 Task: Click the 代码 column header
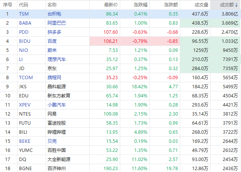[x=24, y=5]
